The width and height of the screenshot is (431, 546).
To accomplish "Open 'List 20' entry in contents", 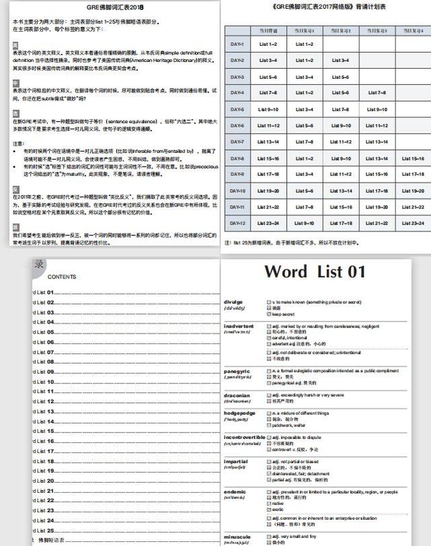I will pos(126,481).
